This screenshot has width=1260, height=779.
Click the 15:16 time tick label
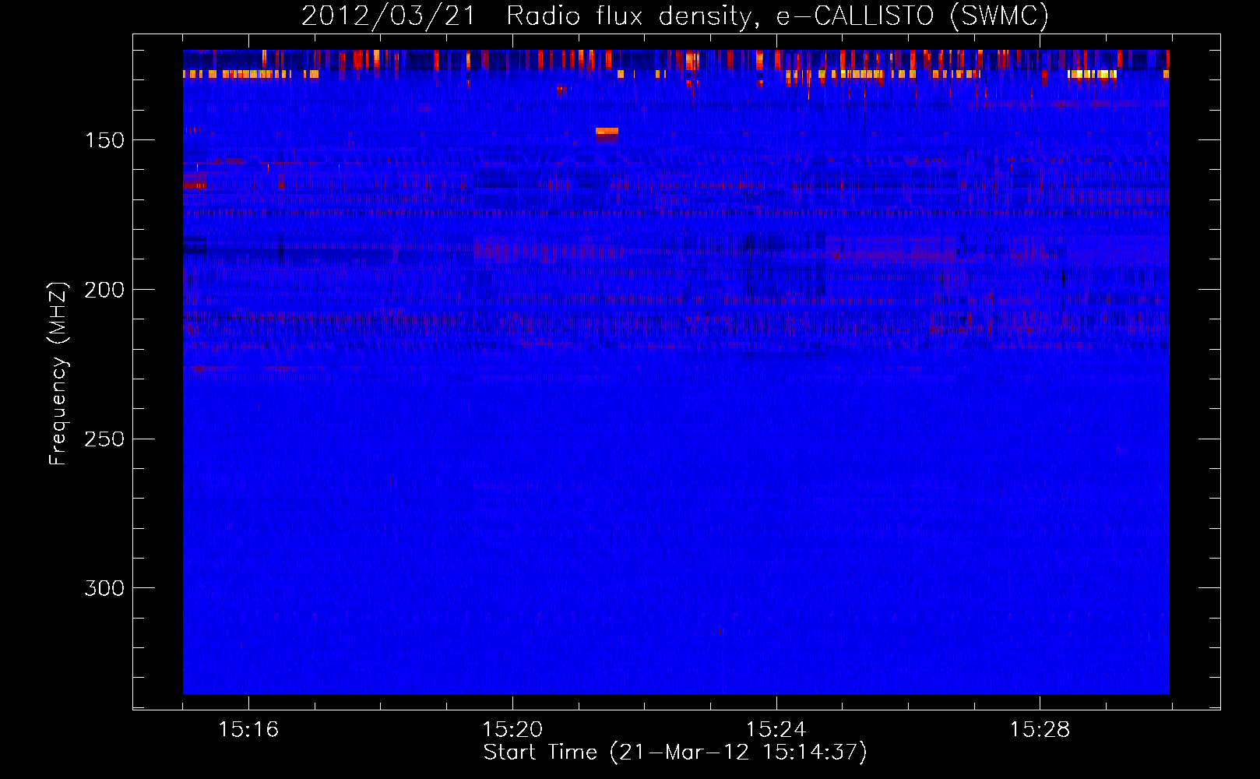248,730
